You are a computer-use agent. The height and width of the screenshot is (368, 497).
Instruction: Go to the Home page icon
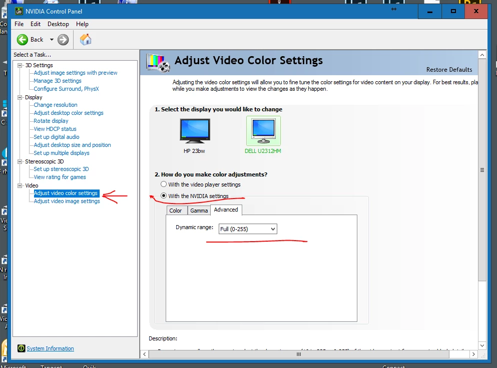85,40
